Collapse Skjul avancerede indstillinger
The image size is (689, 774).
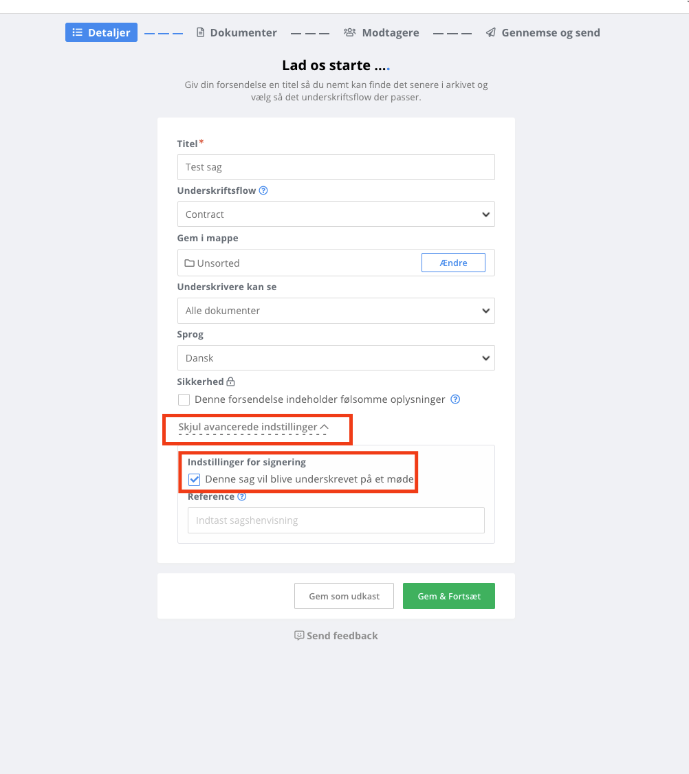253,427
